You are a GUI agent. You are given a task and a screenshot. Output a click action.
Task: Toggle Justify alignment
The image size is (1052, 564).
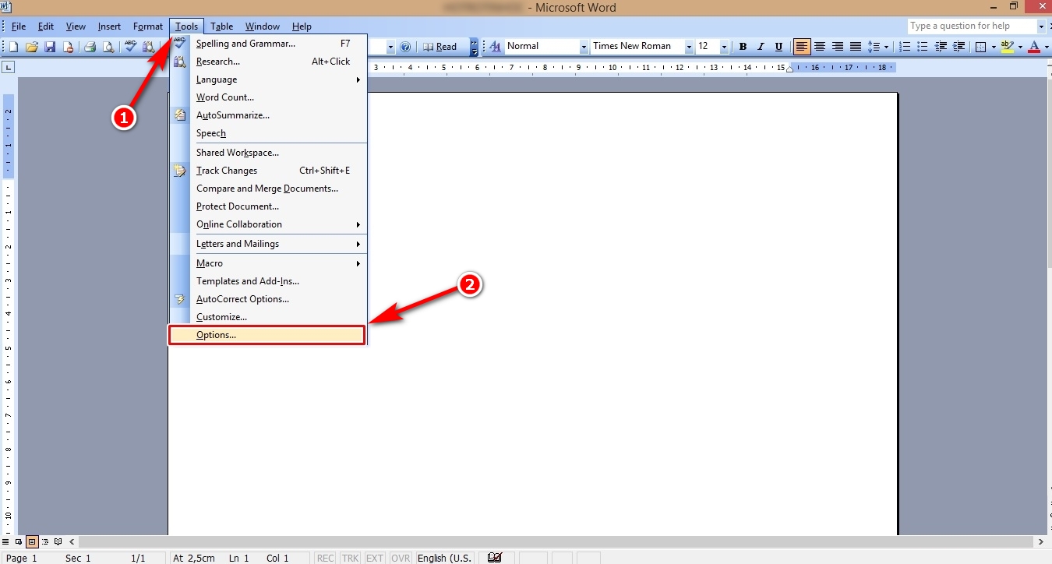point(856,47)
